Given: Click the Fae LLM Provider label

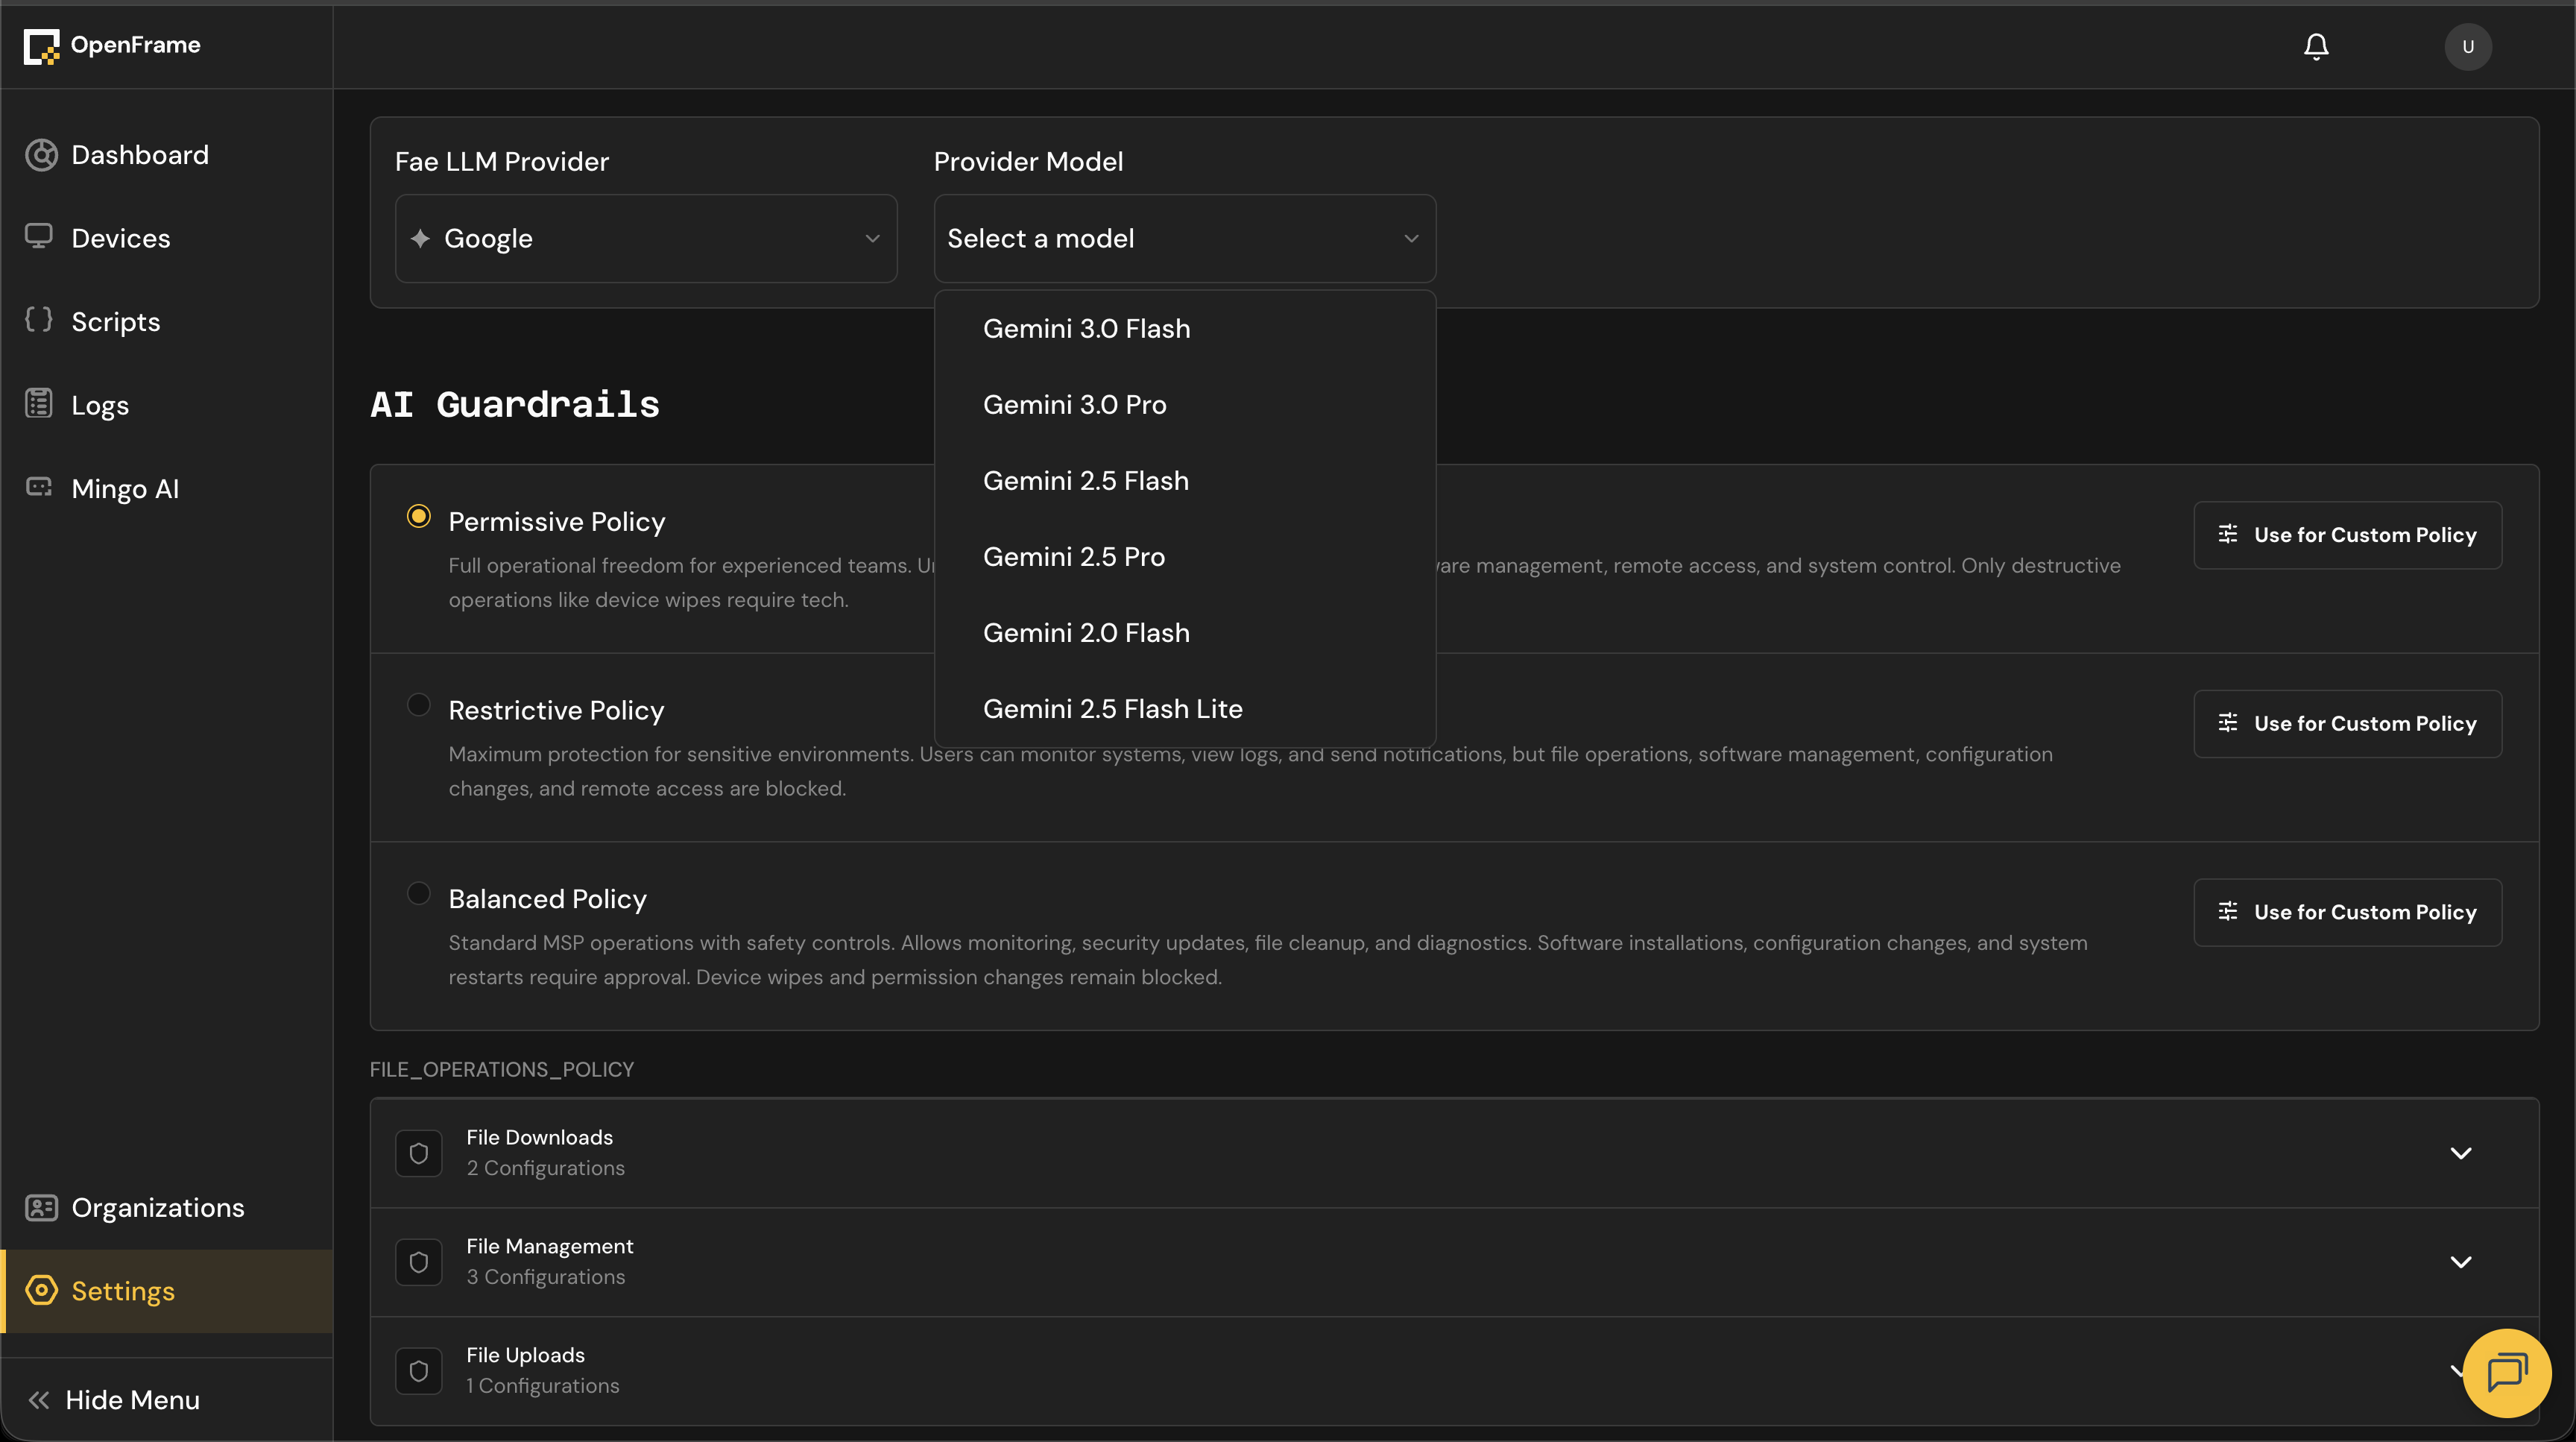Looking at the screenshot, I should (502, 161).
